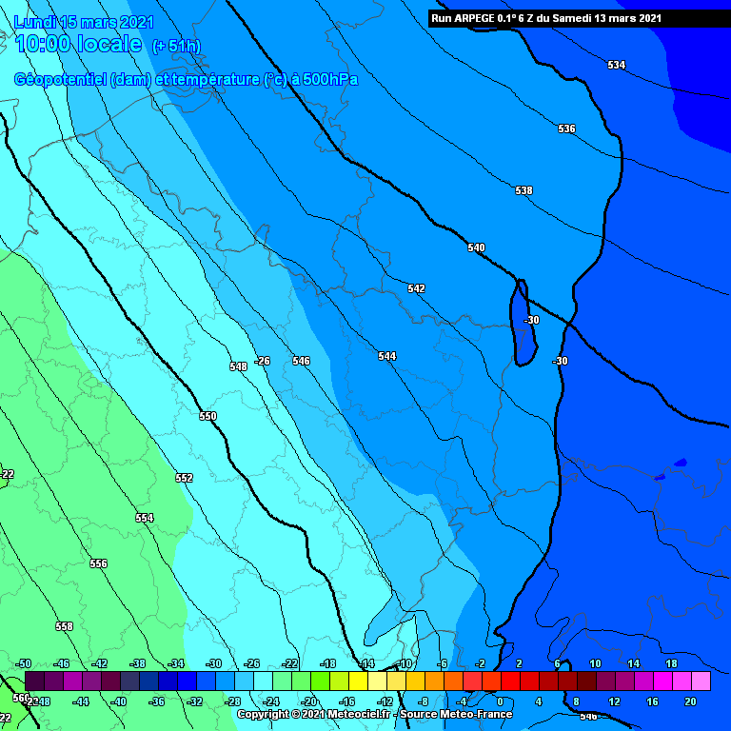Pick the leftmost dark purple legend swatch

click(34, 681)
